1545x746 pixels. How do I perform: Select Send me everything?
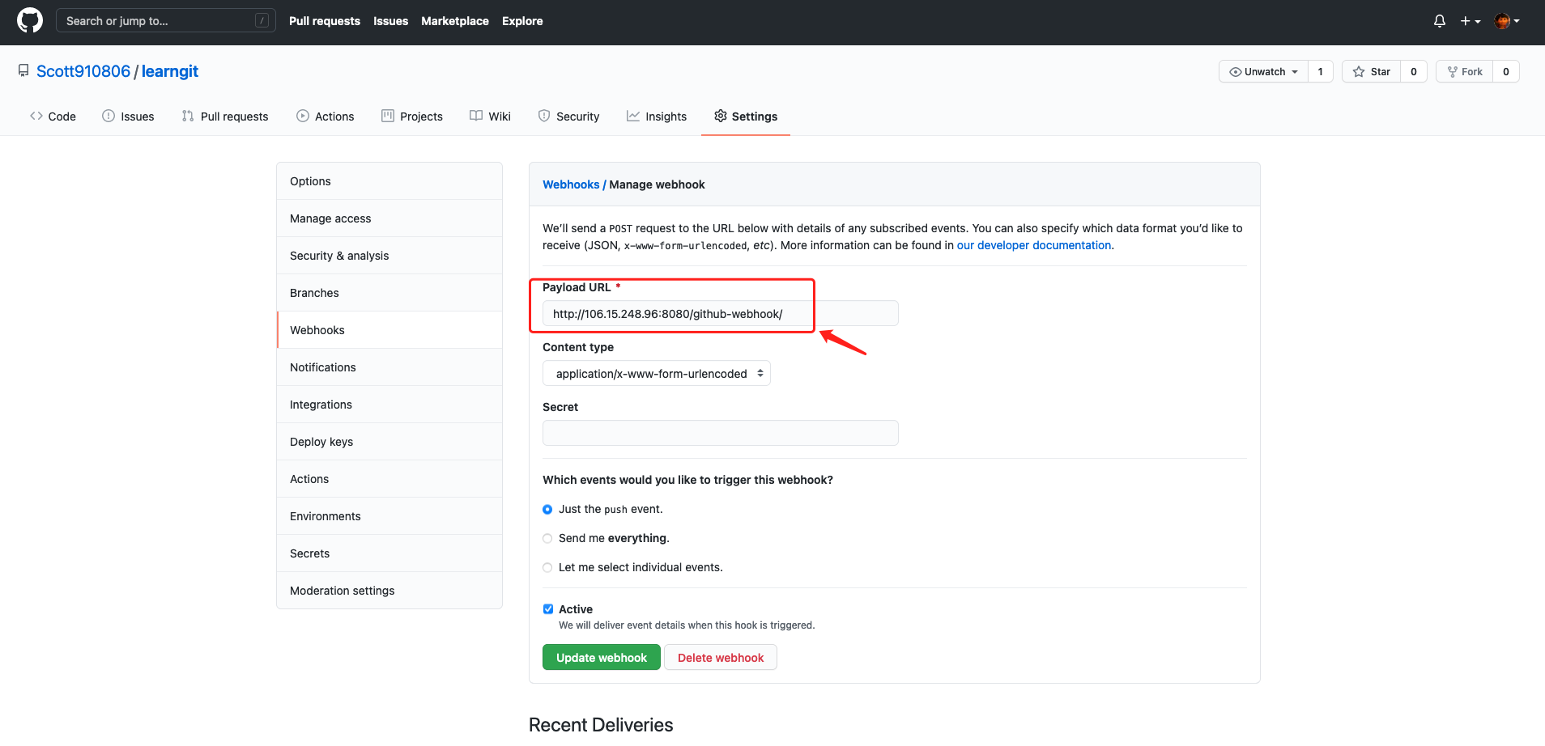click(x=547, y=538)
